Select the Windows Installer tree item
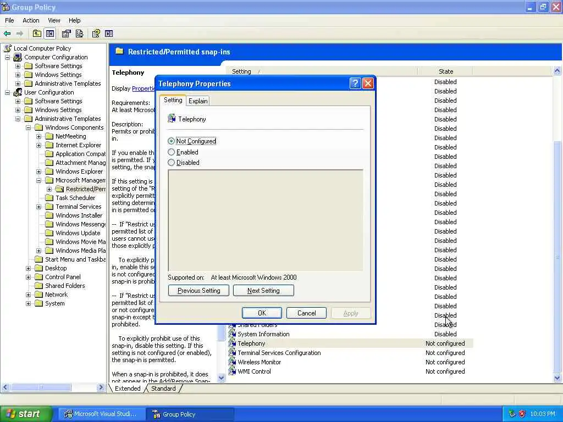563x422 pixels. [x=79, y=215]
